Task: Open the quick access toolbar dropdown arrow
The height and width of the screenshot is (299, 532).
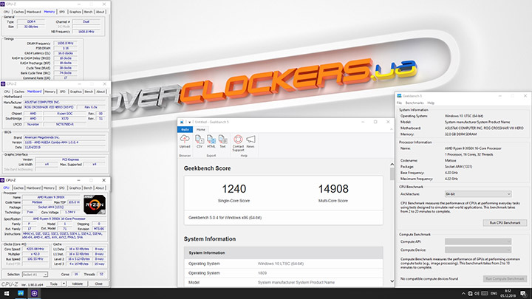Action: coord(189,122)
